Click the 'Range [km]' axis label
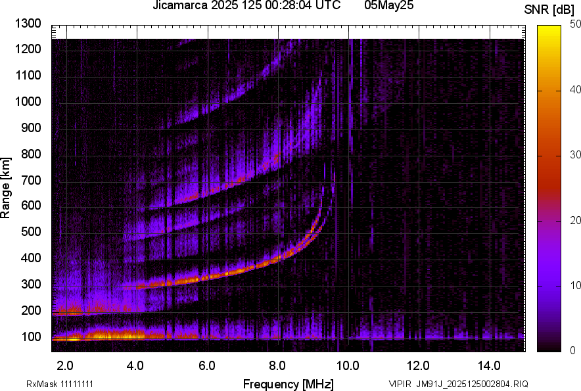 click(5, 188)
